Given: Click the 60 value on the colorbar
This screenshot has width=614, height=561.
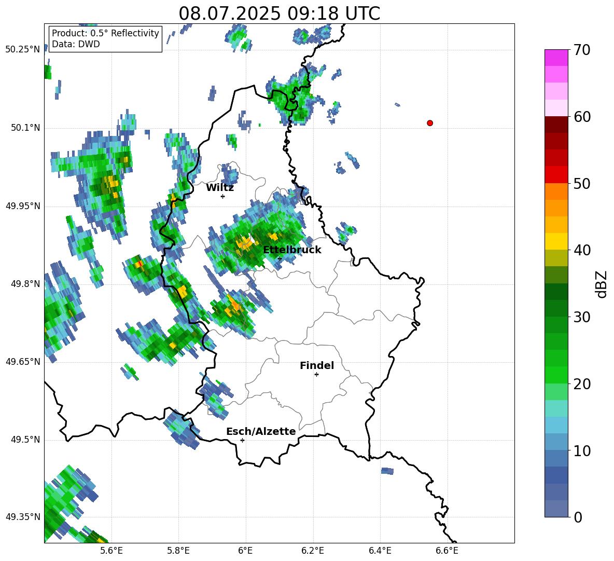Looking at the screenshot, I should [582, 117].
